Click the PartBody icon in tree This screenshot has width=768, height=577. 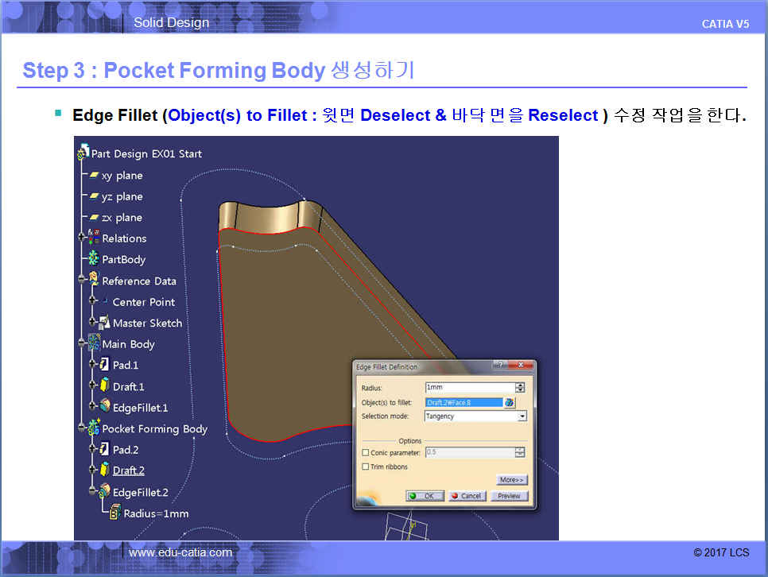pyautogui.click(x=93, y=259)
